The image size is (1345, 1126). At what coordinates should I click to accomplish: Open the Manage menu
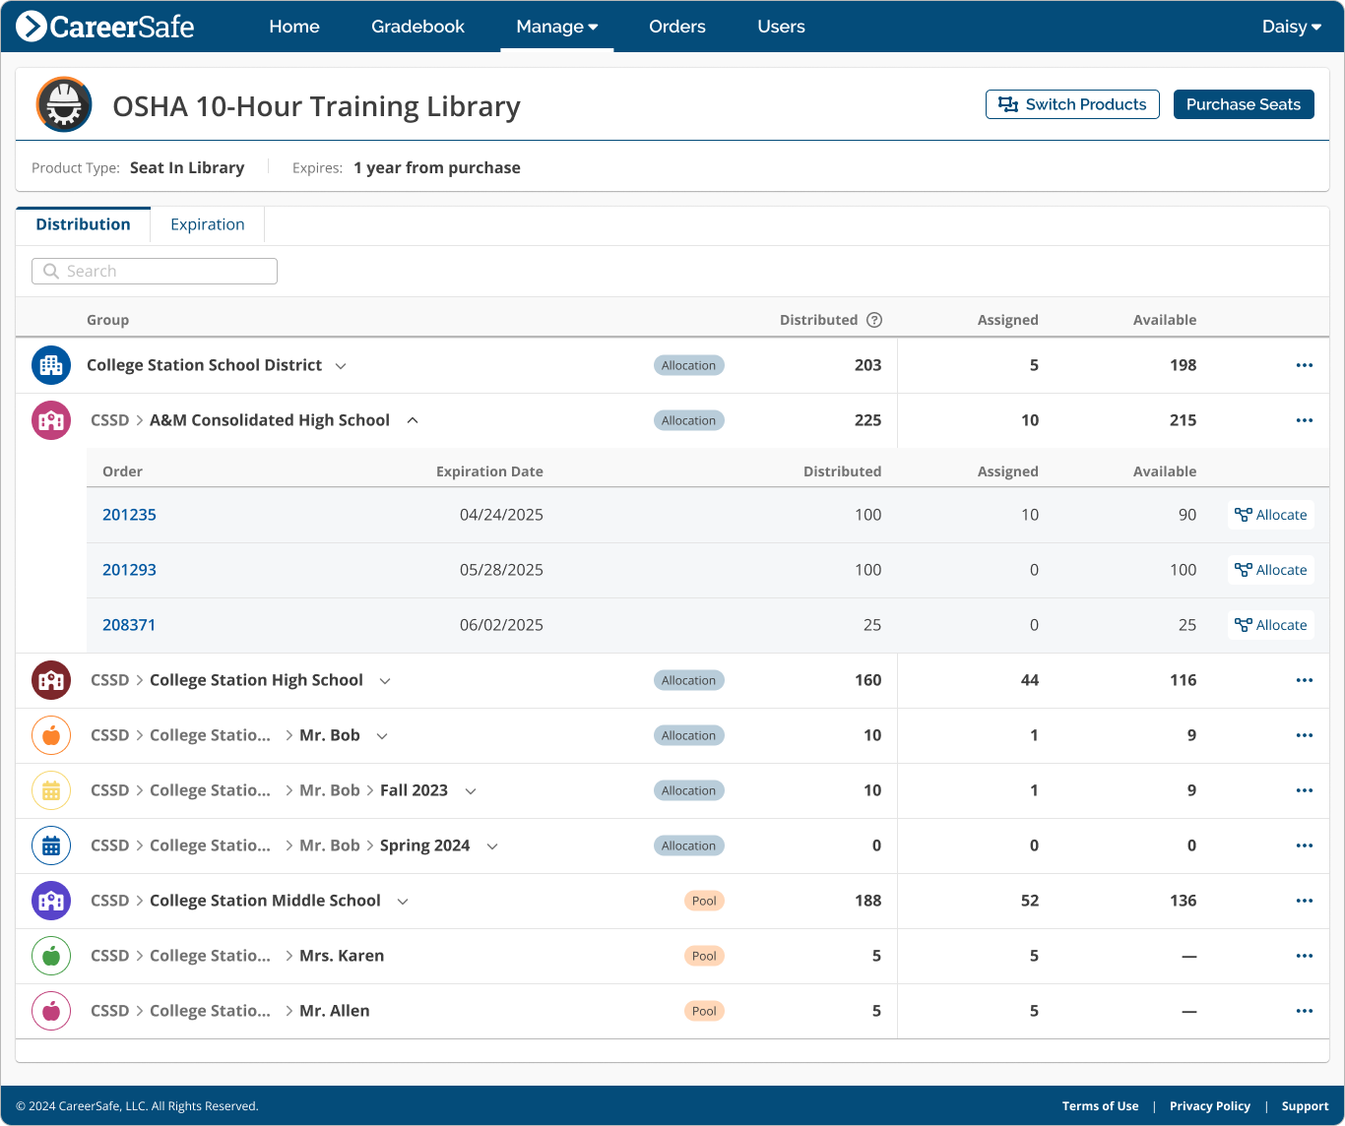click(x=556, y=27)
